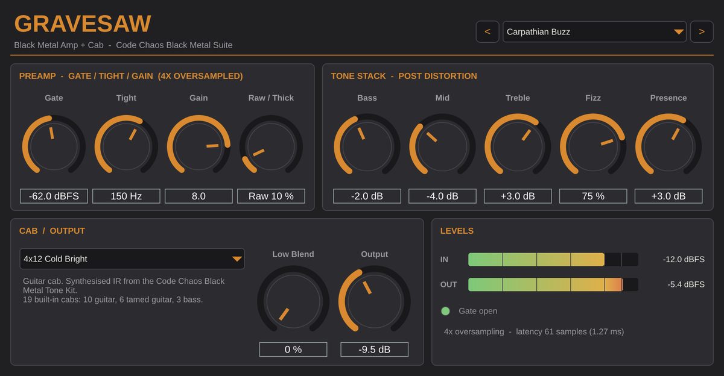Click the -12.0 dBFS input reading
Viewport: 724px width, 376px height.
coord(684,260)
